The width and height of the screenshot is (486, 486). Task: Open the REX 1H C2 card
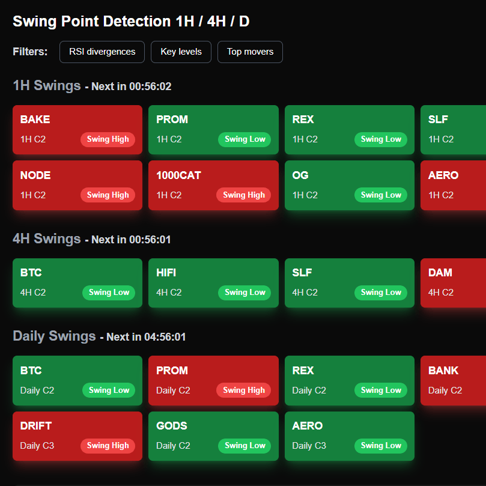tap(349, 130)
